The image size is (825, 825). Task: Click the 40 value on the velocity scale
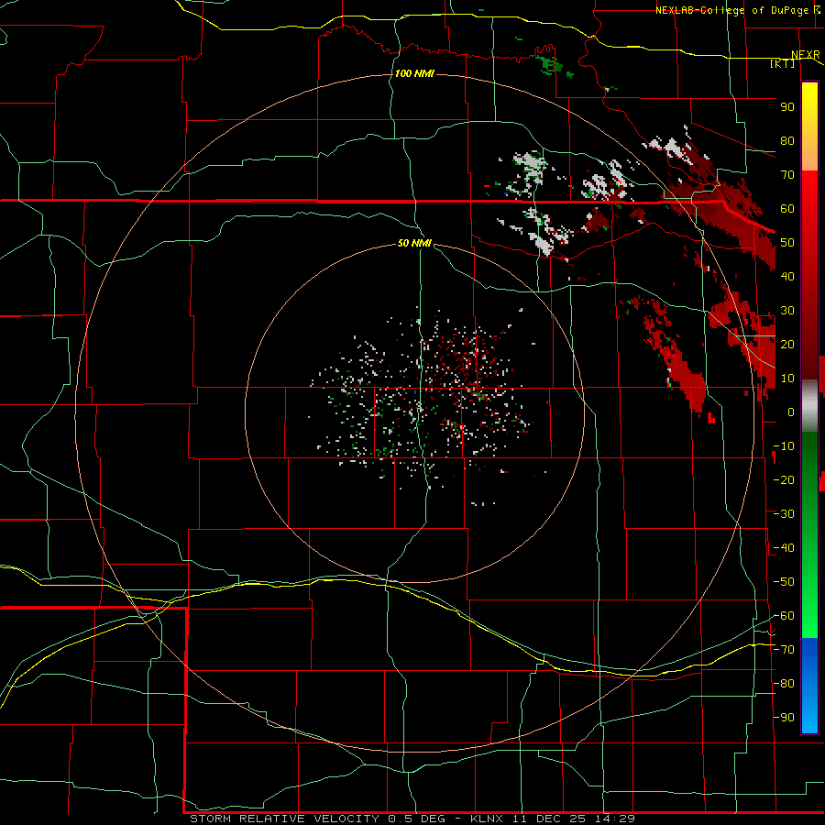coord(787,277)
